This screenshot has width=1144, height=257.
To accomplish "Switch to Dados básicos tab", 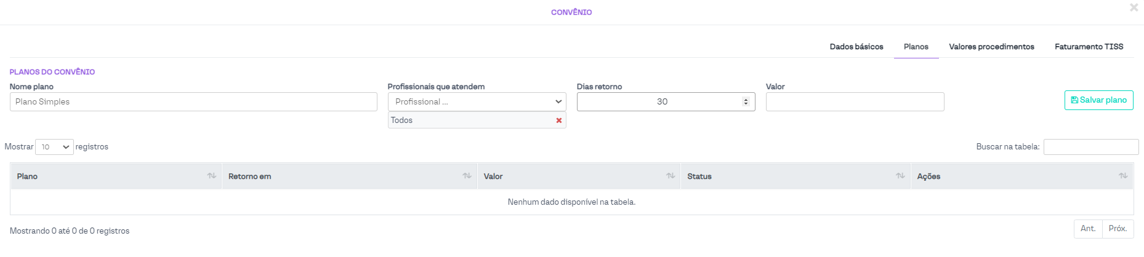I will tap(856, 47).
